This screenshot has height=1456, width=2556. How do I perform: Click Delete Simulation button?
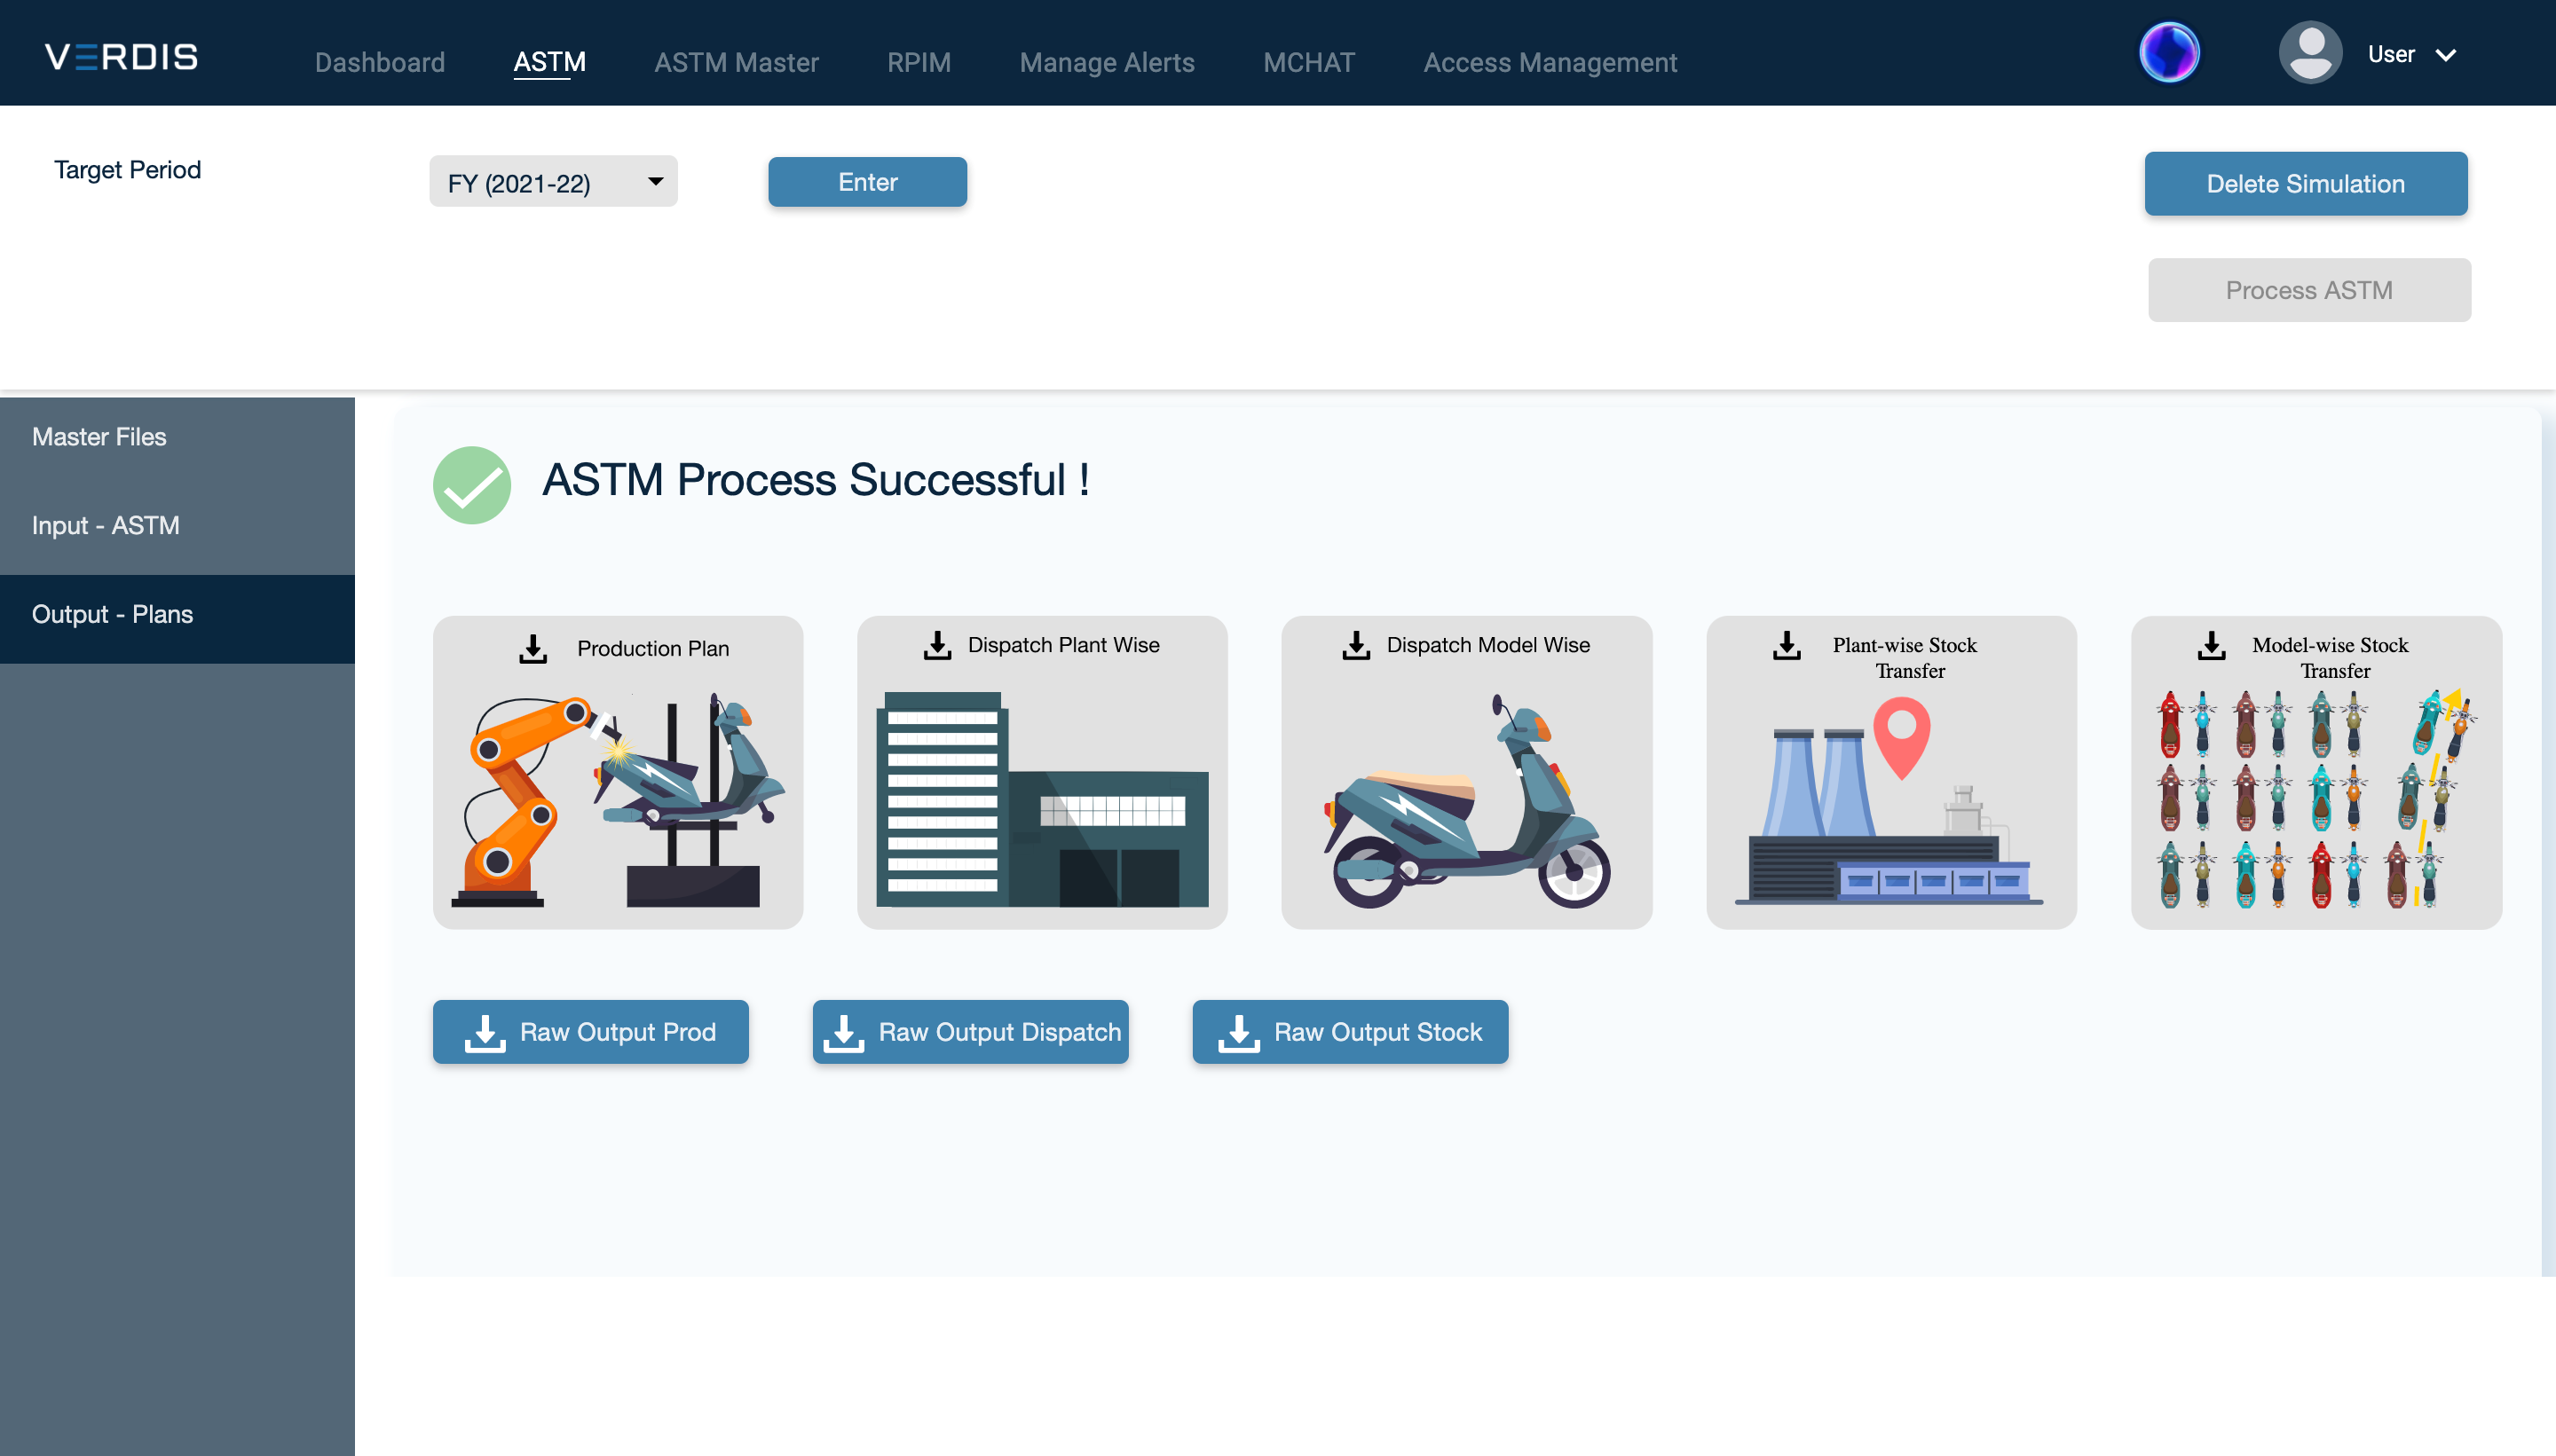(2306, 184)
